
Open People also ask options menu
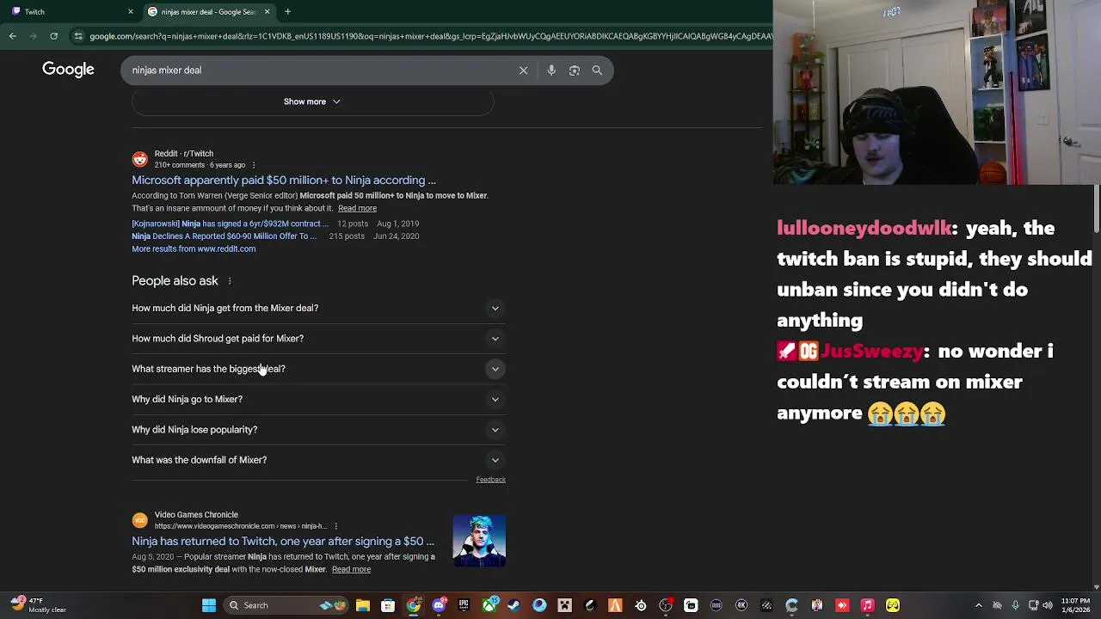(x=230, y=281)
